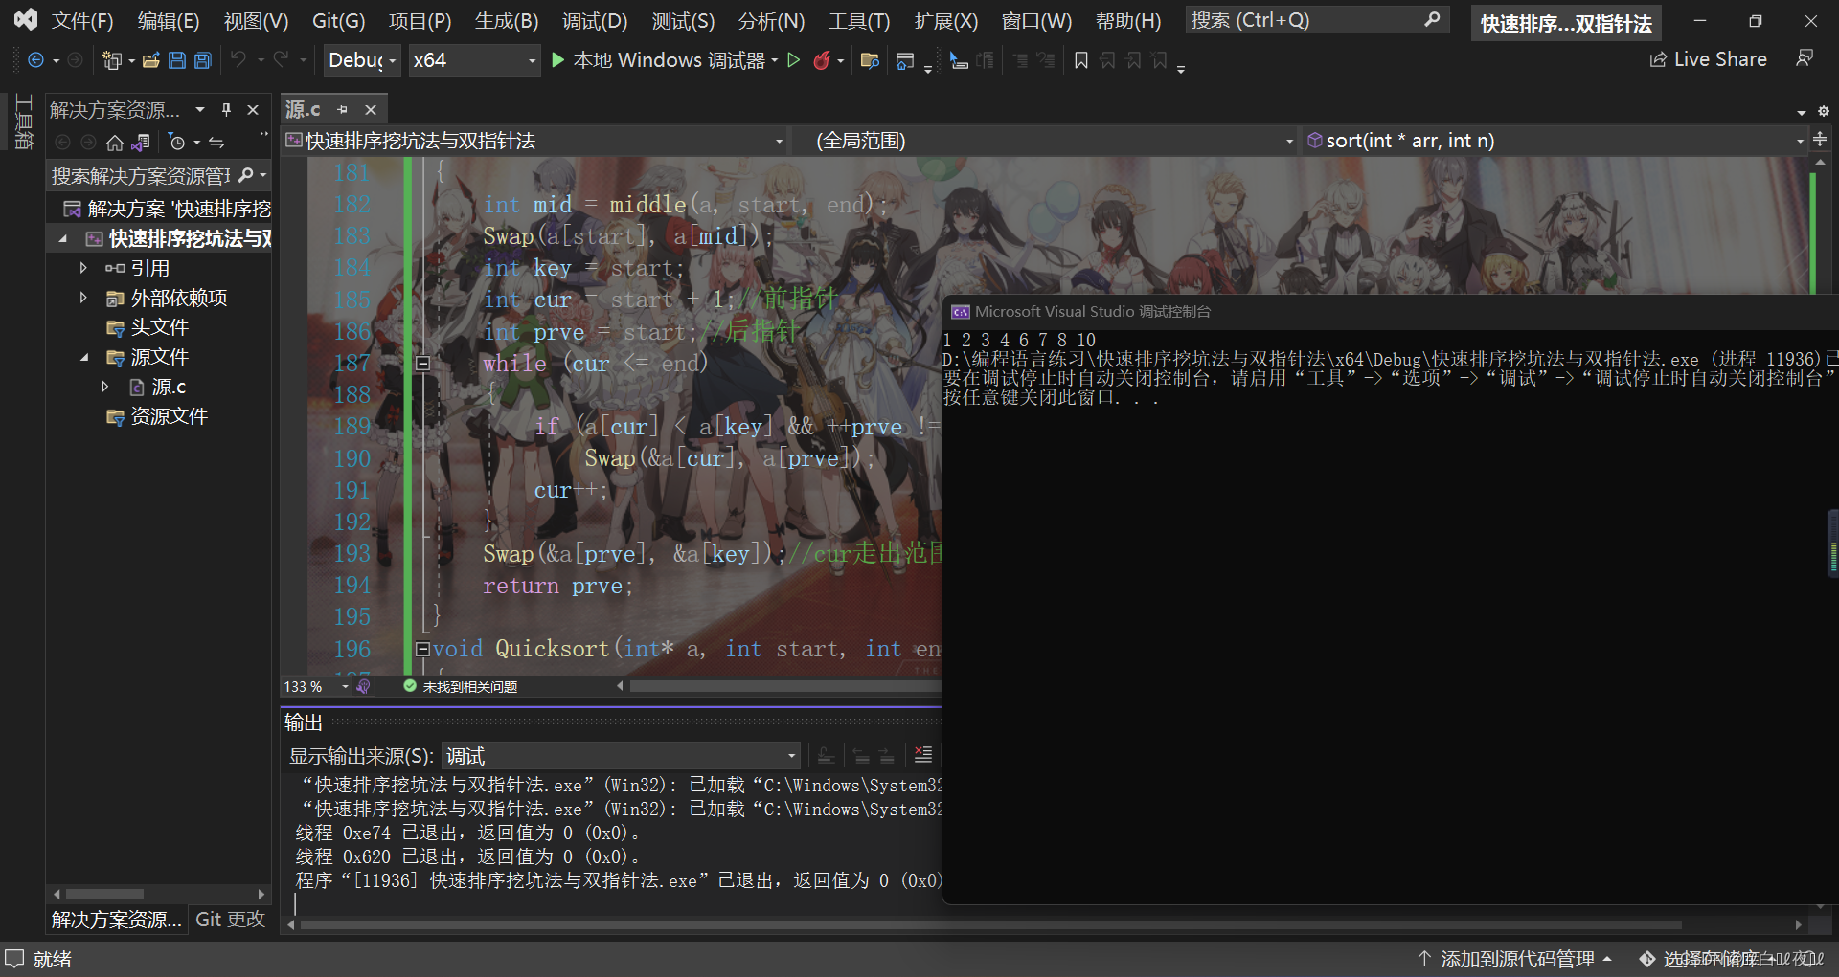Open the 编辑(E) menu
Image resolution: width=1839 pixels, height=977 pixels.
coord(169,21)
